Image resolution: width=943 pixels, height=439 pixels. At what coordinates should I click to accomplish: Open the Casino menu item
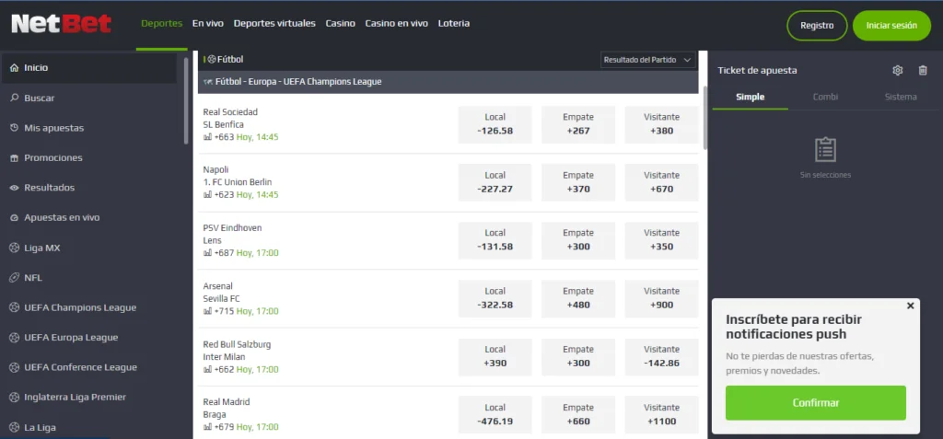pyautogui.click(x=341, y=23)
